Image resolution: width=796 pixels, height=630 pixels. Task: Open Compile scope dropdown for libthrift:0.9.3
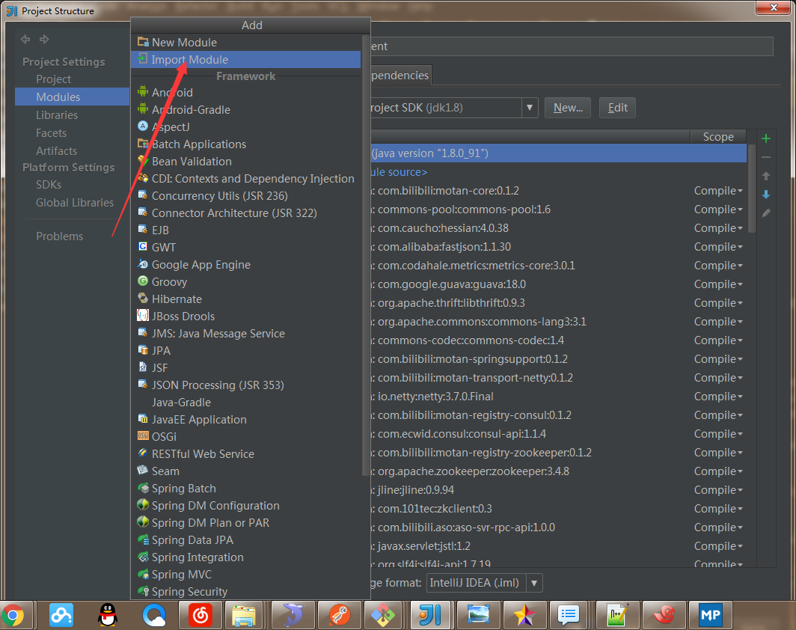718,302
